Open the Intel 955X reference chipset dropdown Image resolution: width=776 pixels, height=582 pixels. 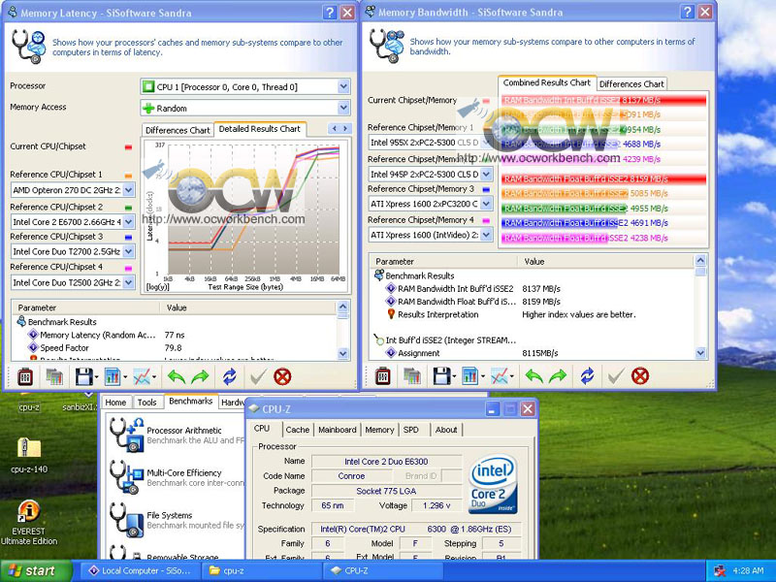point(486,143)
